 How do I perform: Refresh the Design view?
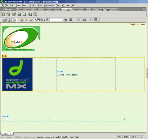[x=78, y=20]
